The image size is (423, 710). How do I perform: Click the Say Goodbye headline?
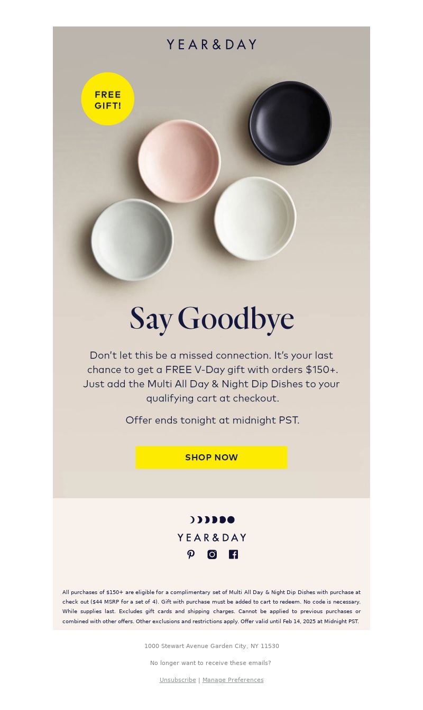coord(212,319)
